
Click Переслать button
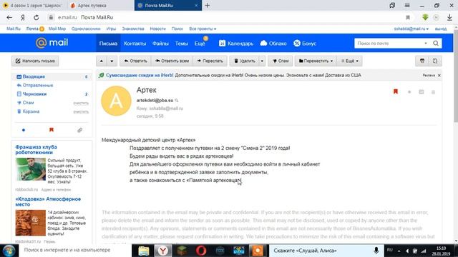[210, 61]
